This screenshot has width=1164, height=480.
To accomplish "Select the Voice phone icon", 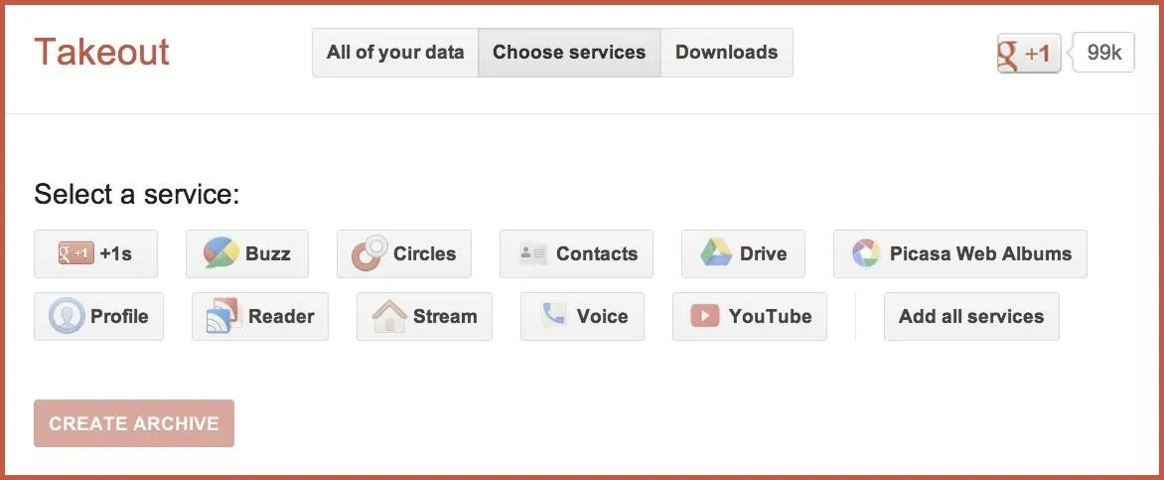I will coord(553,314).
